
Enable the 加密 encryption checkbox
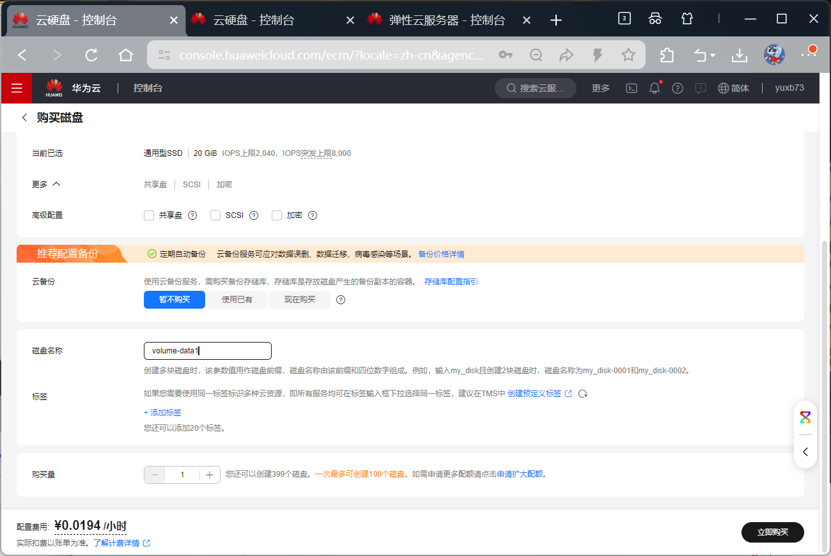tap(277, 215)
